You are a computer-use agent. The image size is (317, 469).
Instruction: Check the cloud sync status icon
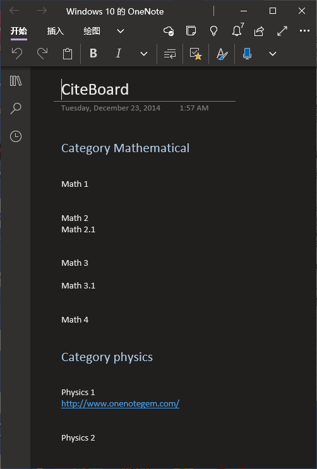pos(169,31)
